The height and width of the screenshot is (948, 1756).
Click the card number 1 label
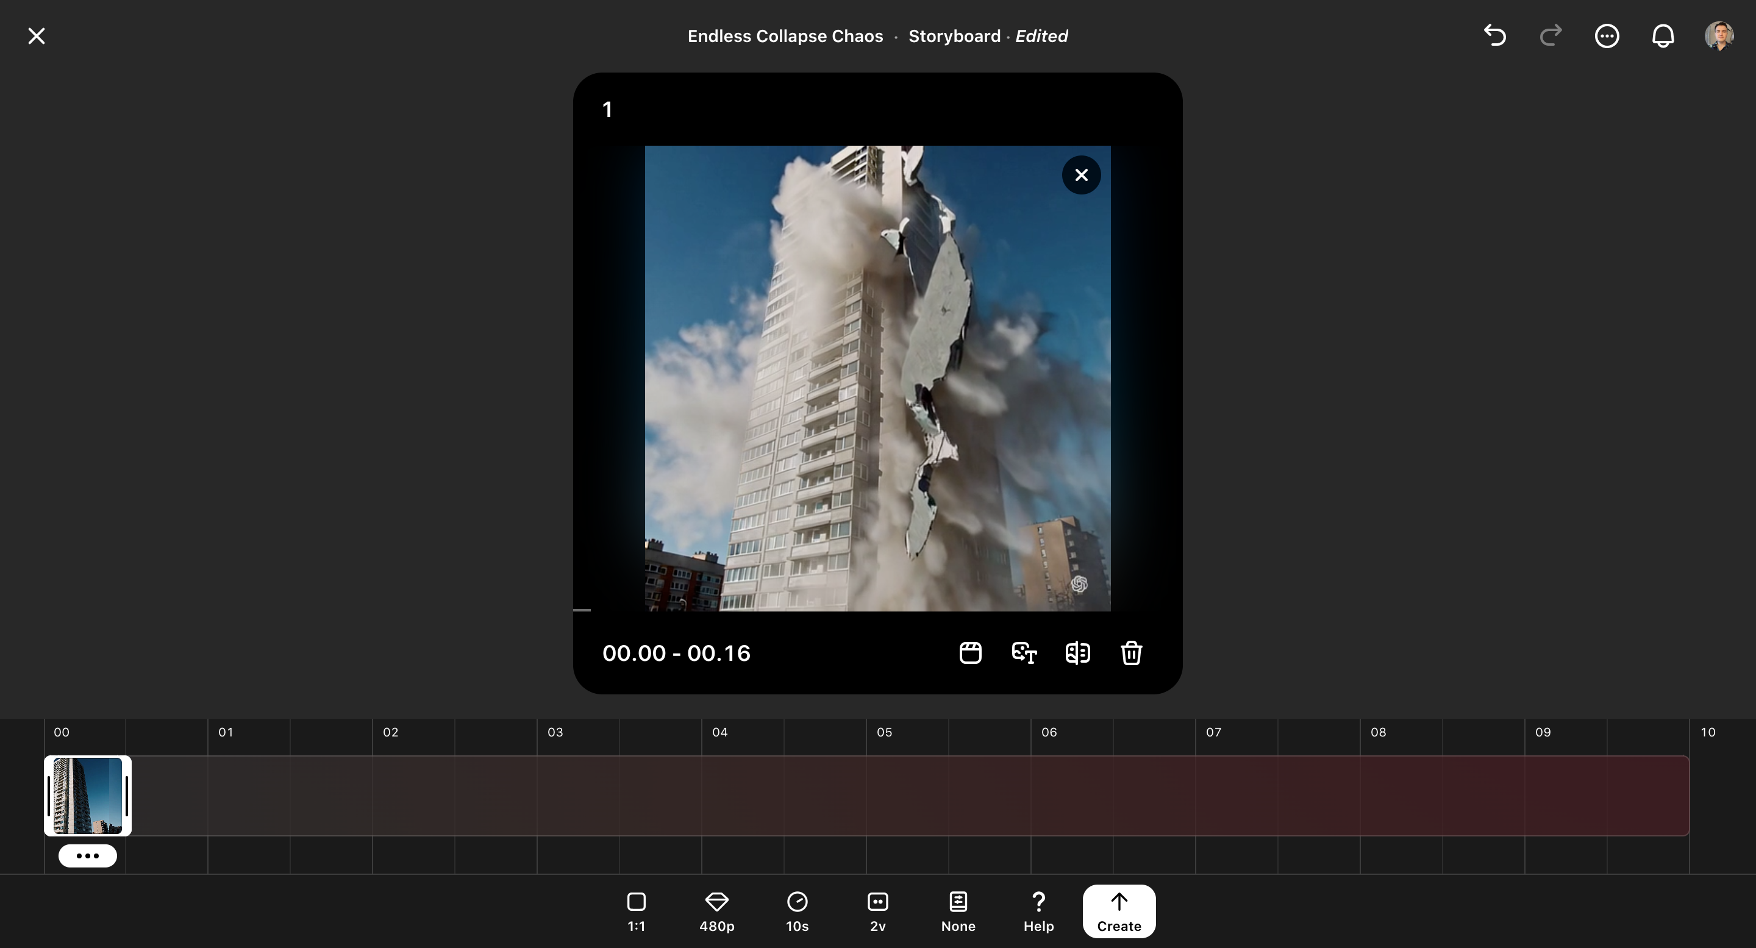coord(607,110)
